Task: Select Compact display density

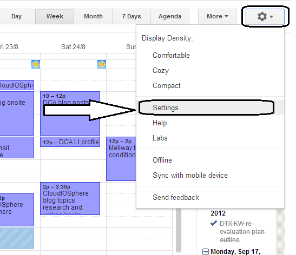Action: pyautogui.click(x=210, y=85)
